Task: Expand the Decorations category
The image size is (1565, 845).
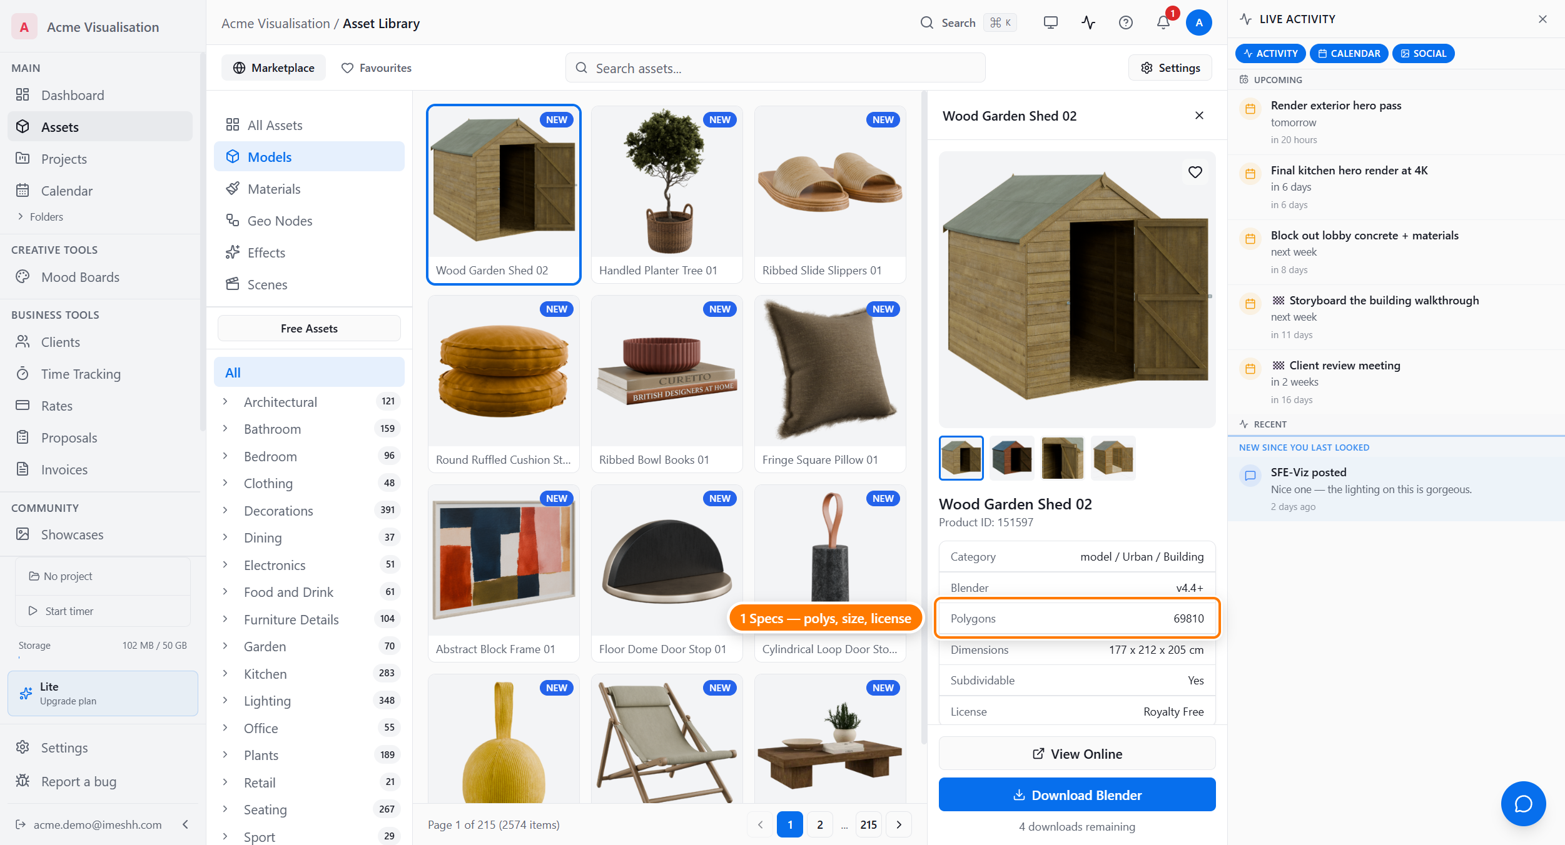Action: pyautogui.click(x=225, y=510)
